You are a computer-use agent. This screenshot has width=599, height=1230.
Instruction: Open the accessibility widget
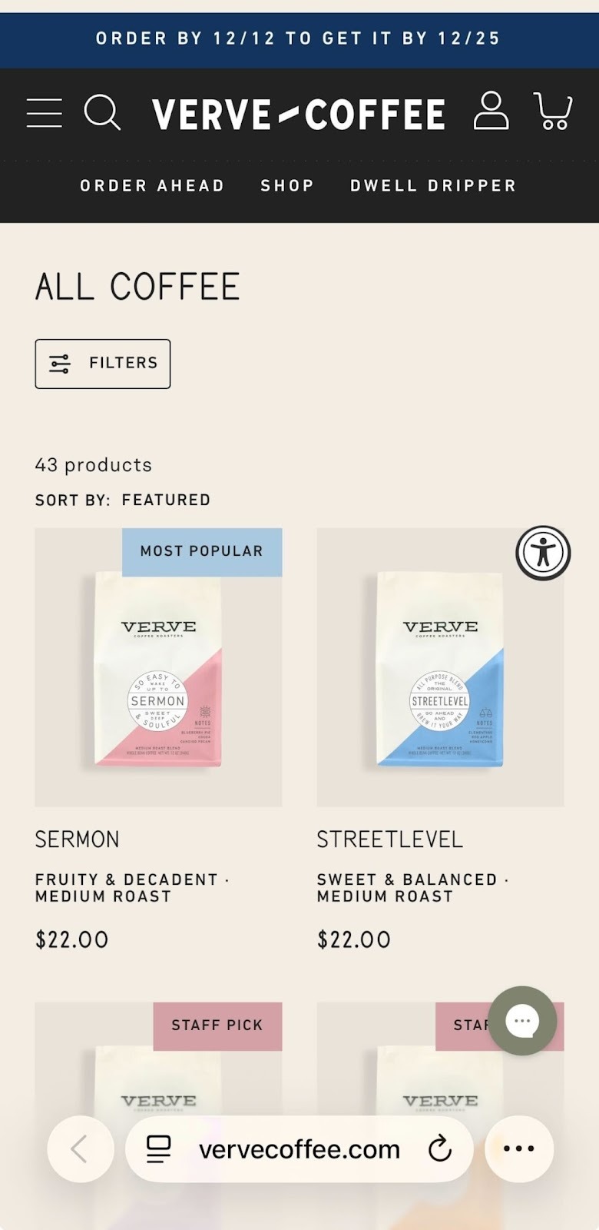click(542, 552)
